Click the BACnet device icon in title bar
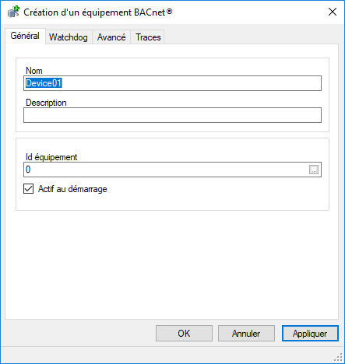The width and height of the screenshot is (345, 364). click(x=13, y=12)
